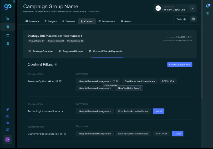
Task: Cancel Technological Innovation edit with X
Action: tap(63, 111)
